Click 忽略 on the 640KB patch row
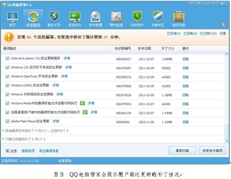 pyautogui.click(x=186, y=77)
